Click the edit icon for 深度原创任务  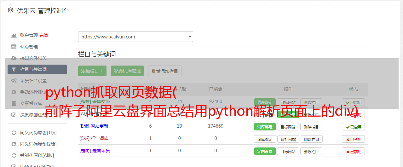tap(14, 115)
